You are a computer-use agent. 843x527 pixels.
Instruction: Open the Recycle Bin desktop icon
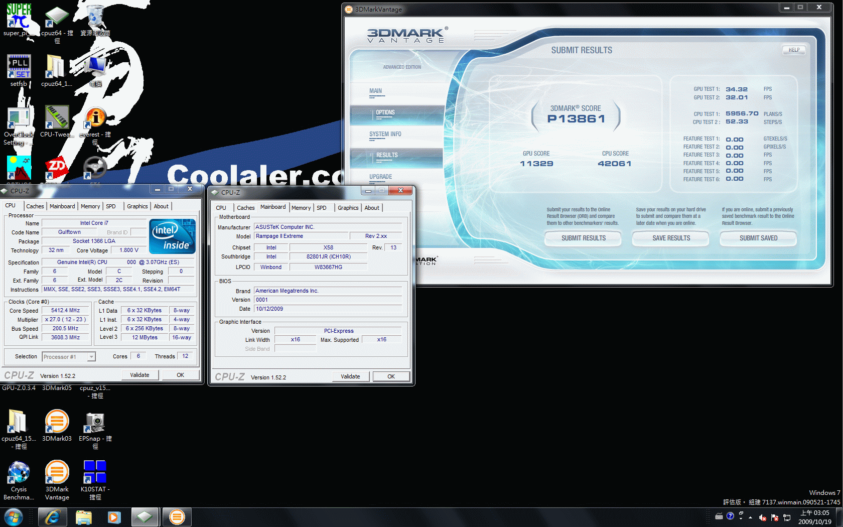click(95, 20)
